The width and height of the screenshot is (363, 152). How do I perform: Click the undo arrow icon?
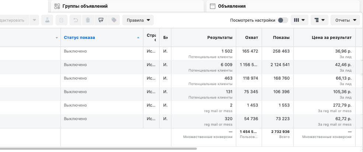point(76,20)
